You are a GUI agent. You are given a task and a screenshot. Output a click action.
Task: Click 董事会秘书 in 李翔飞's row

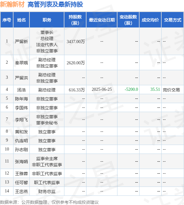pyautogui.click(x=47, y=123)
